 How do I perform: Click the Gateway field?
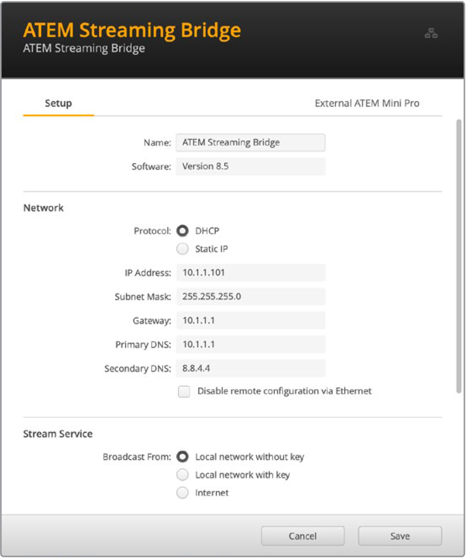point(250,321)
